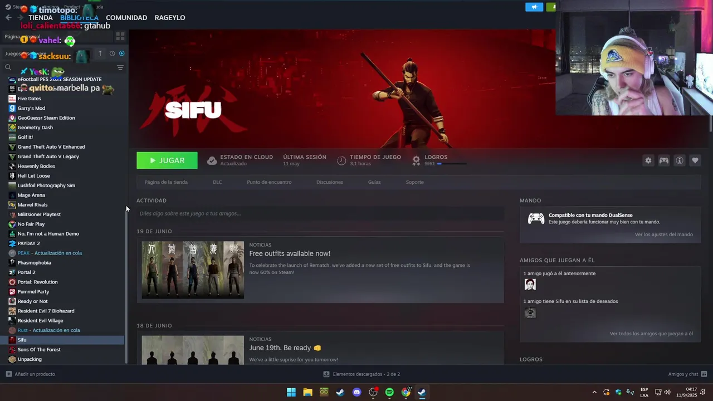Open volume control in system tray

[667, 392]
